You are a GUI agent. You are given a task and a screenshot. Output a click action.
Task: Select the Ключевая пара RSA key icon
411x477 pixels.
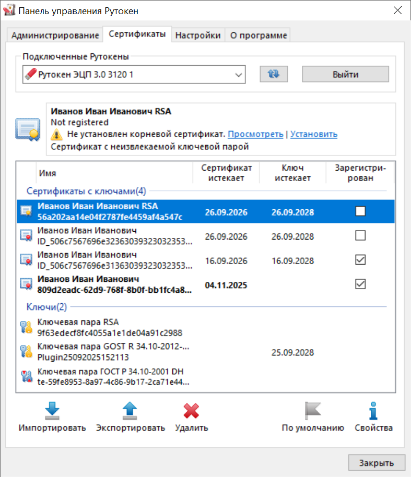(x=26, y=327)
